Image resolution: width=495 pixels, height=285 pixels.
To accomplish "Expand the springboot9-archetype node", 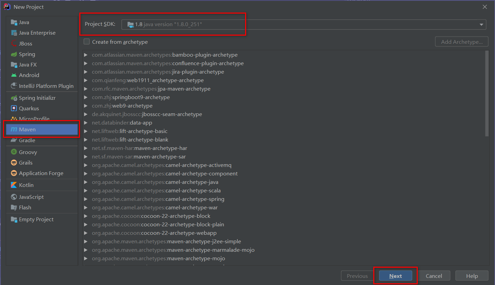I will (86, 97).
